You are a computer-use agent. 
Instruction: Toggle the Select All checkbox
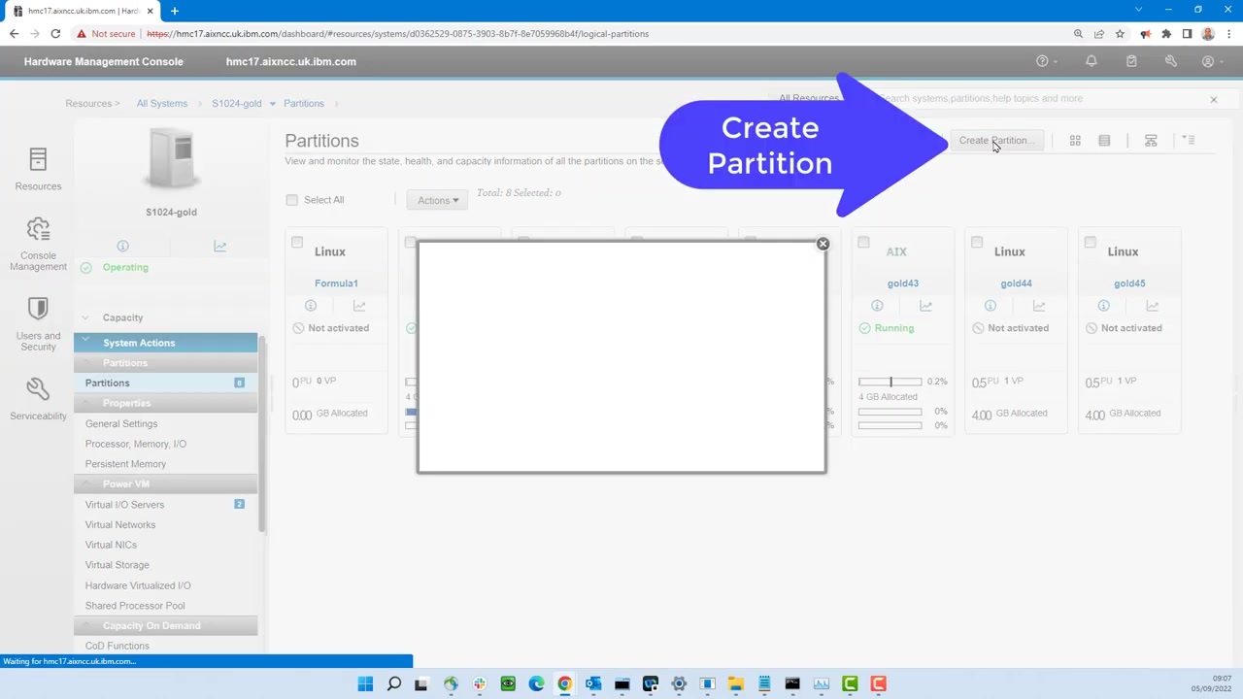[291, 200]
